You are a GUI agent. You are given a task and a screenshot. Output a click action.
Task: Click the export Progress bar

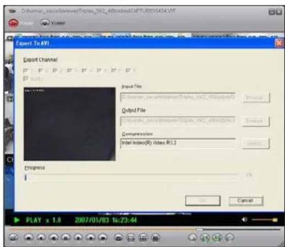pyautogui.click(x=131, y=177)
